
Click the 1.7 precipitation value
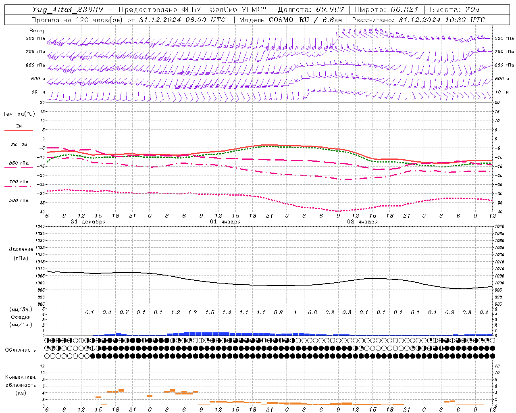[193, 312]
